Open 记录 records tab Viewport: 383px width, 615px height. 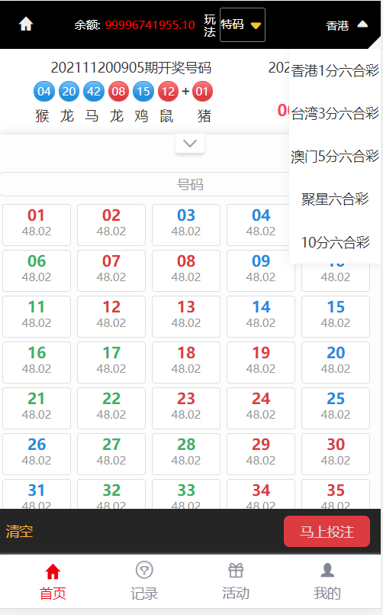144,581
